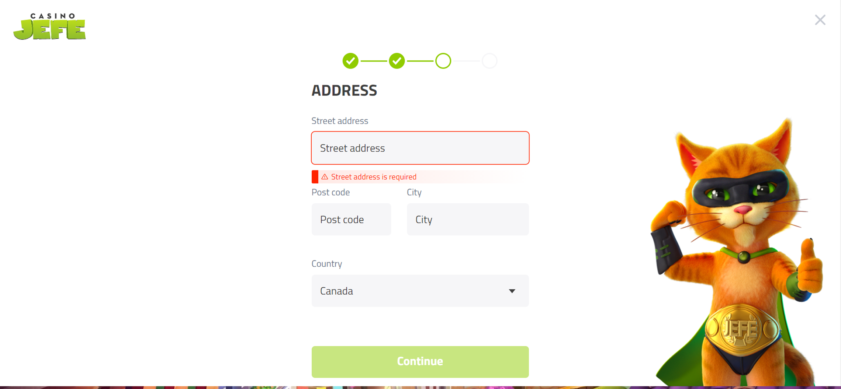Click the Country field label
Screen dimensions: 841x389
click(327, 264)
